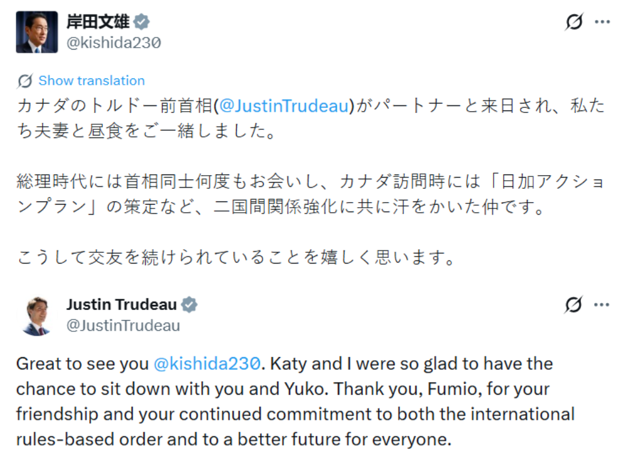
Task: Open the @JustinTrudeau handle below Trudeau's name
Action: pyautogui.click(x=123, y=325)
